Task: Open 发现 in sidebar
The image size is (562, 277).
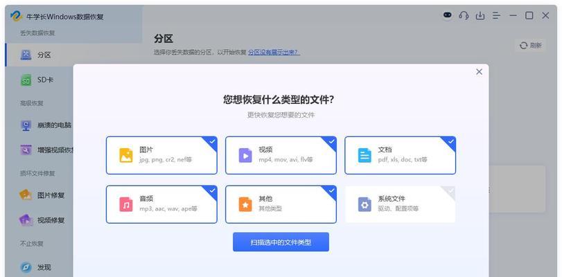Action: click(39, 267)
